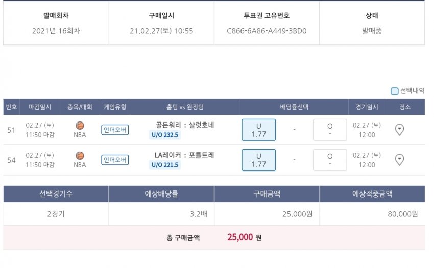
Task: Open venue location pin for game 51
Action: pos(400,130)
